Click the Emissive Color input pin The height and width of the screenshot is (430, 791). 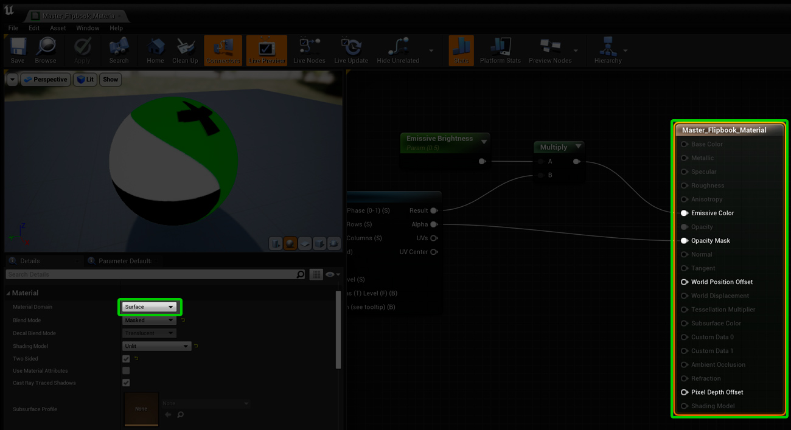click(685, 213)
